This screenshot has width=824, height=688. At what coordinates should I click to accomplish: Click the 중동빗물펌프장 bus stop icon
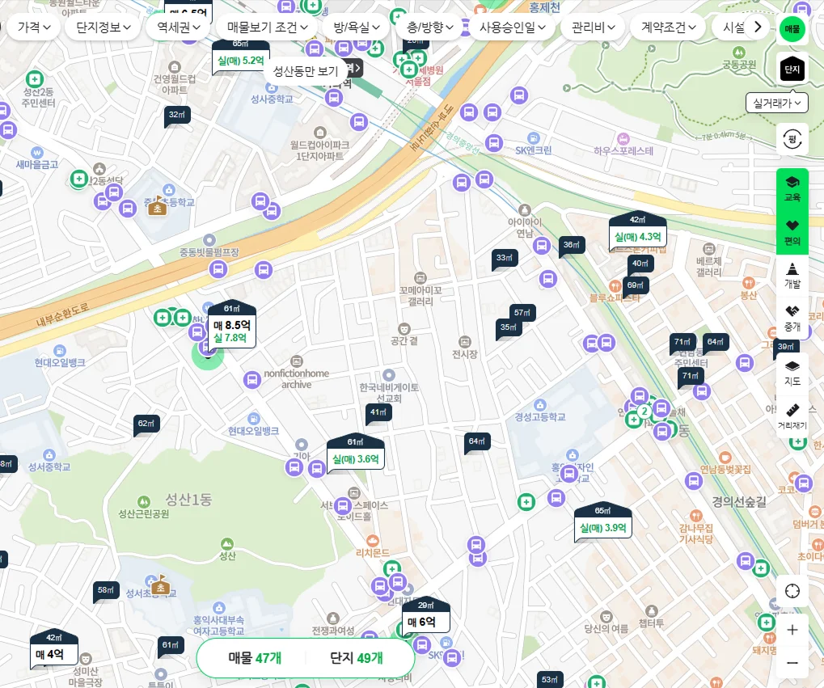pyautogui.click(x=218, y=270)
